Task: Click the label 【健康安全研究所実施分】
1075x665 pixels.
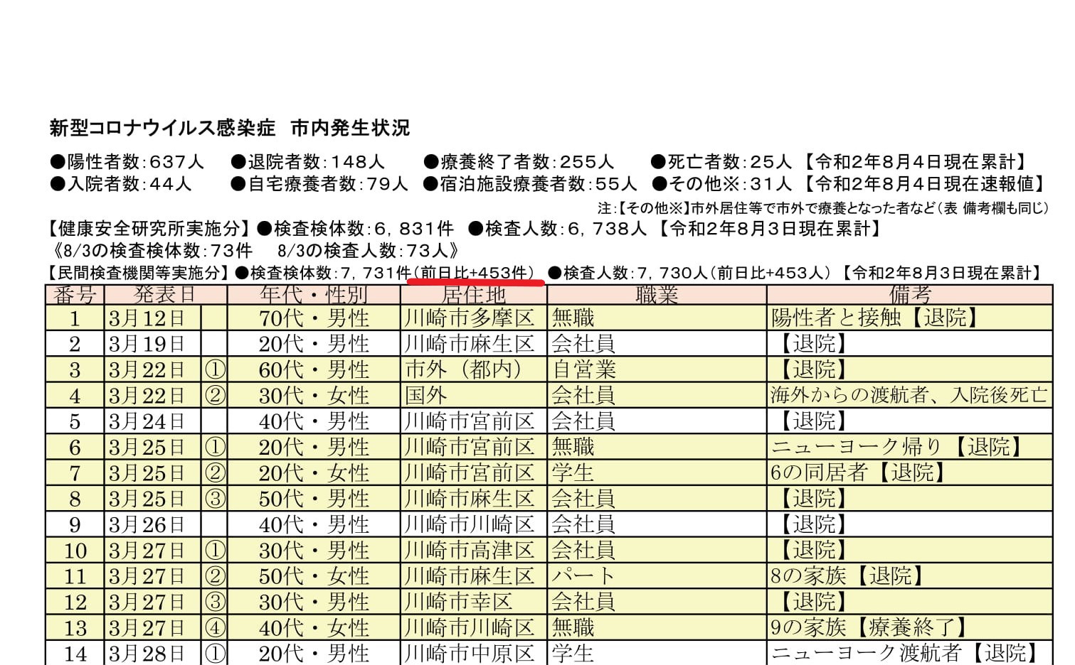Action: (148, 229)
